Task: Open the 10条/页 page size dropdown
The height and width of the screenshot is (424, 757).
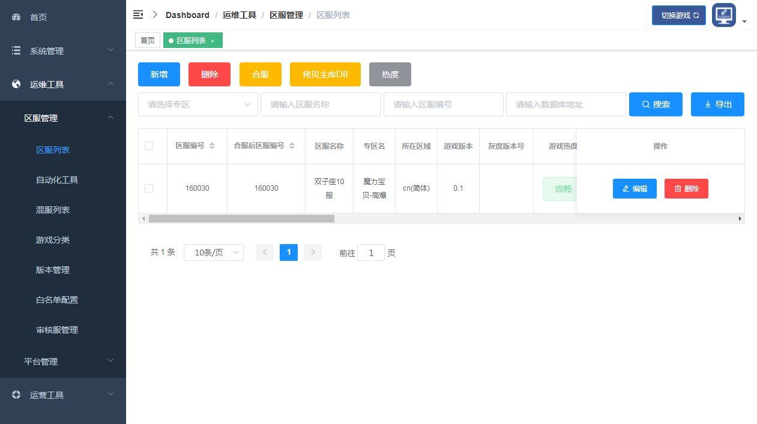Action: pos(214,252)
